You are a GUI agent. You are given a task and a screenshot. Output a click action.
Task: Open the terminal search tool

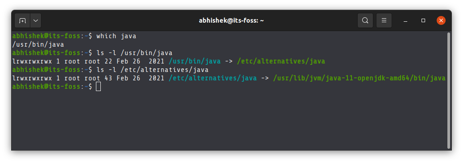365,20
